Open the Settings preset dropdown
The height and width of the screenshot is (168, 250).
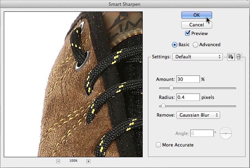click(x=197, y=57)
